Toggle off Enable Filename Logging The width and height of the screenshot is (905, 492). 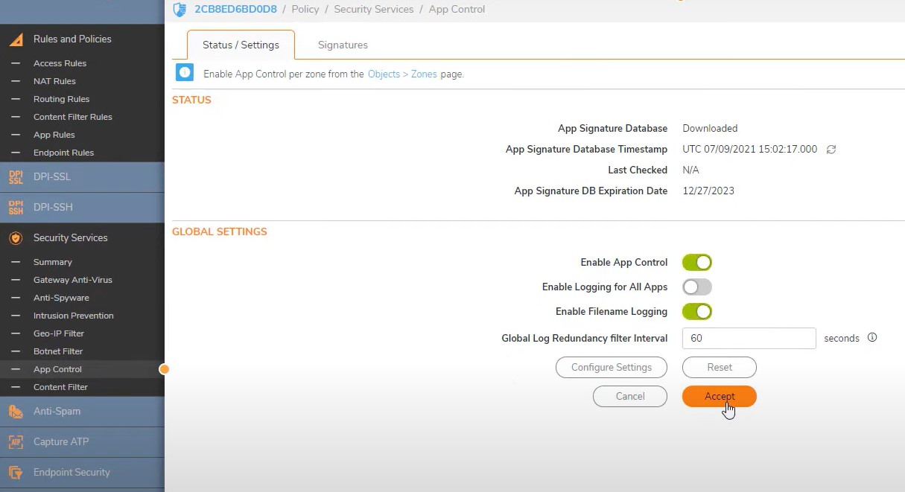pyautogui.click(x=697, y=312)
